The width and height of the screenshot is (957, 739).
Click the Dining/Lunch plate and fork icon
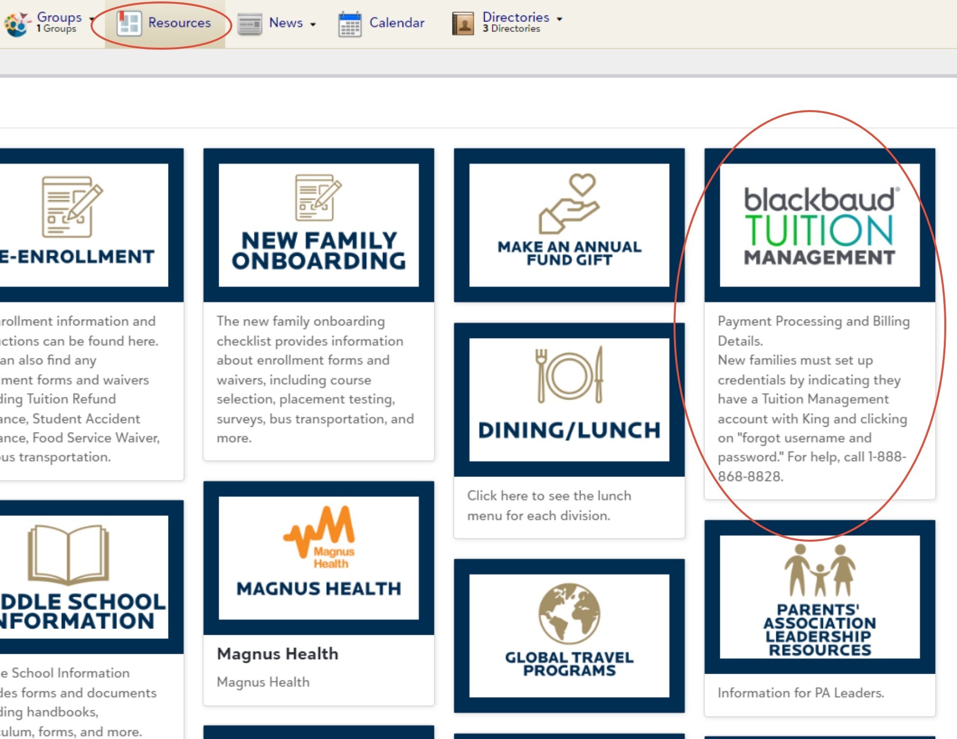(569, 375)
